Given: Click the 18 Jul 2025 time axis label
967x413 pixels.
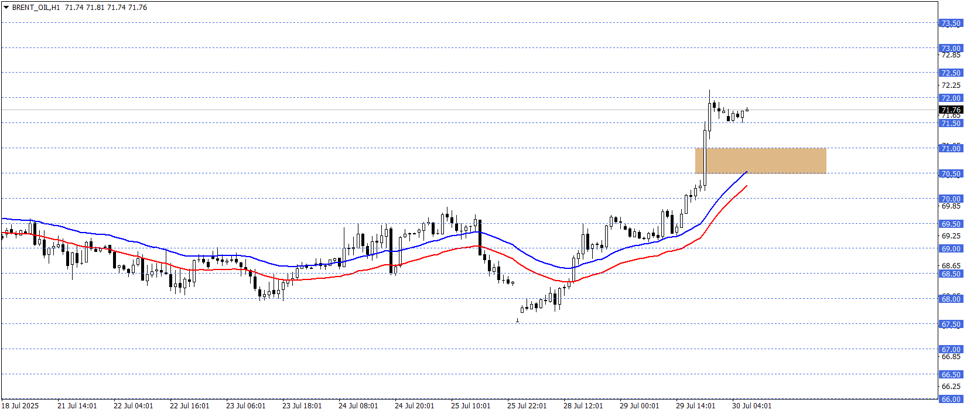Looking at the screenshot, I should coord(20,405).
